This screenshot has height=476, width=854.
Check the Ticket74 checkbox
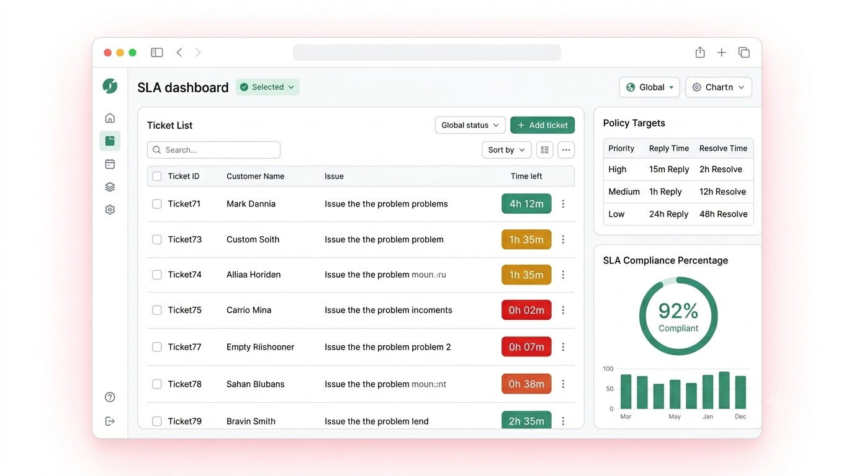(x=157, y=275)
